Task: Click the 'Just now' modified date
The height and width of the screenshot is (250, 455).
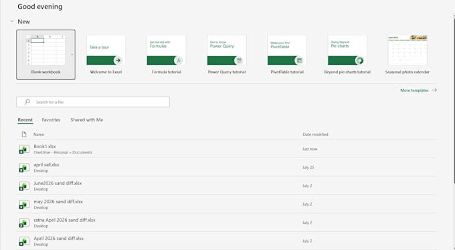Action: [310, 149]
